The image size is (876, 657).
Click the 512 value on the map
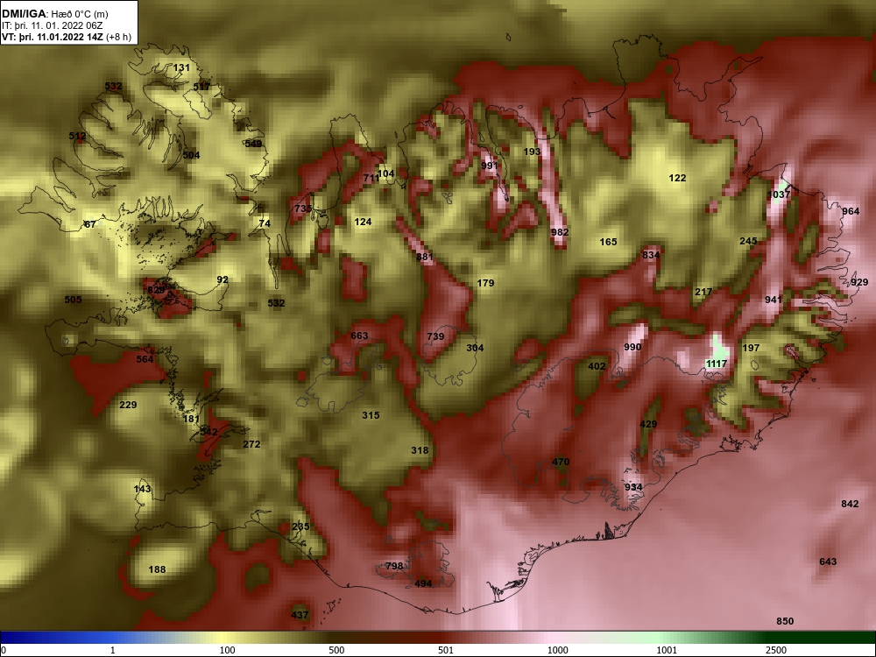point(77,136)
